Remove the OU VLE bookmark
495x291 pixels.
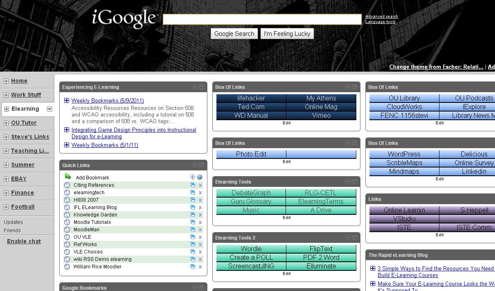[200, 237]
